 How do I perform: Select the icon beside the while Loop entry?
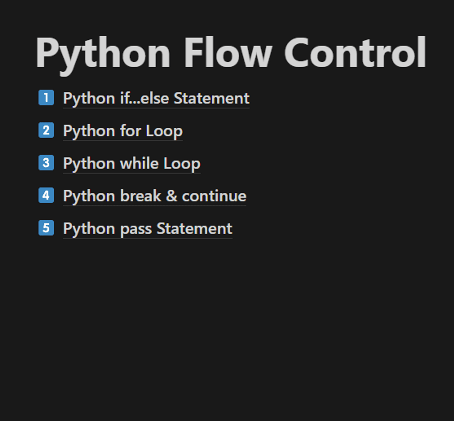coord(46,163)
